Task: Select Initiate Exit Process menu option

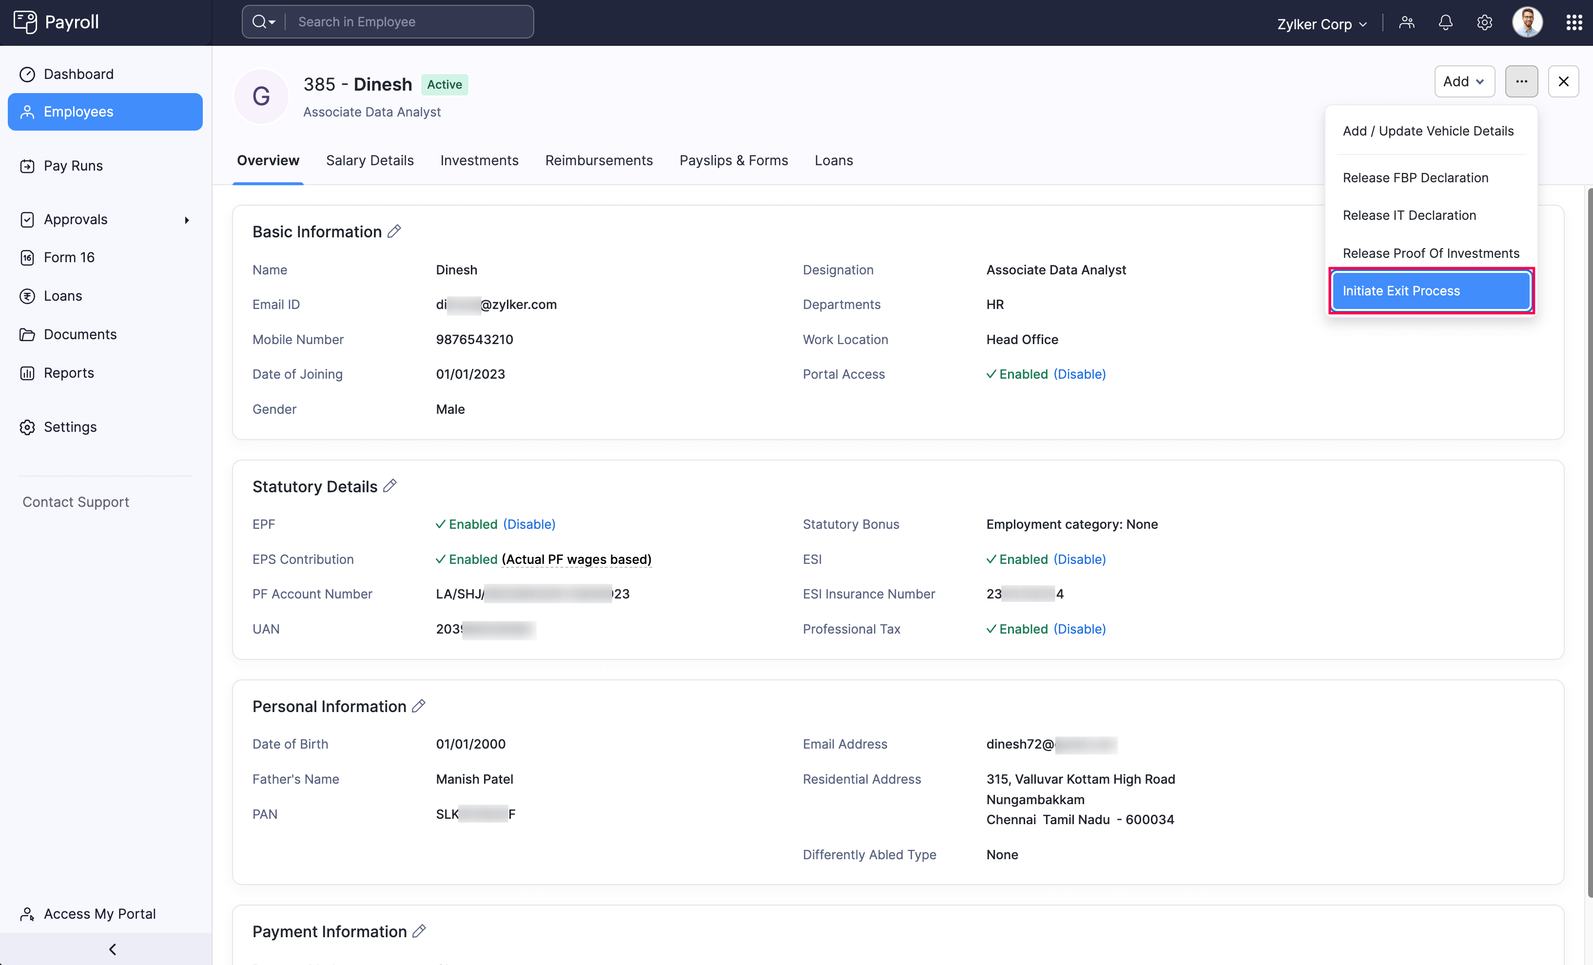Action: click(x=1431, y=291)
